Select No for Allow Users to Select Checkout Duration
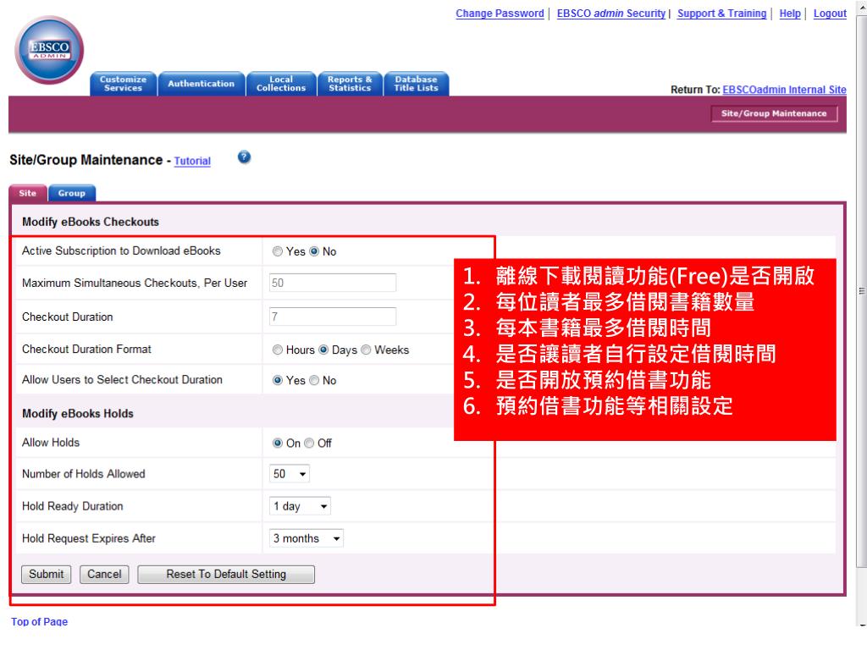867x650 pixels. coord(314,380)
